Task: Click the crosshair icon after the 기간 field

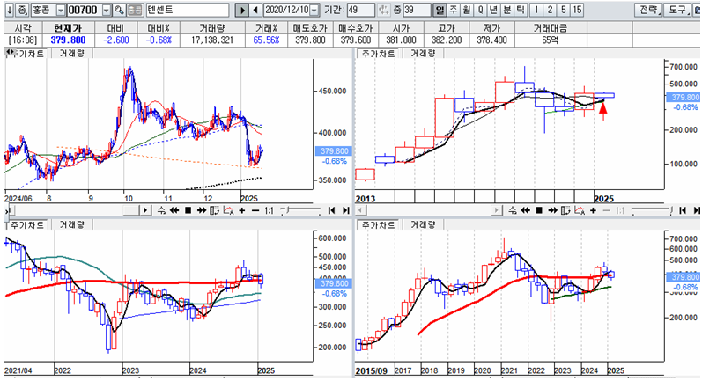Action: tap(384, 10)
